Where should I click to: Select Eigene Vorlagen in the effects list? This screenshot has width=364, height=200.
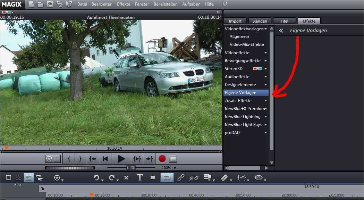click(x=246, y=93)
